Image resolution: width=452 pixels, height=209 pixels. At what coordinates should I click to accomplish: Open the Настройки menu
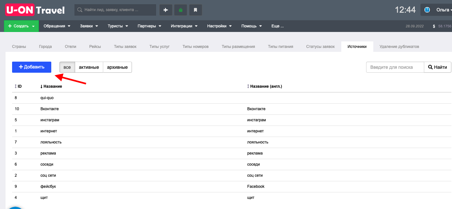point(219,26)
